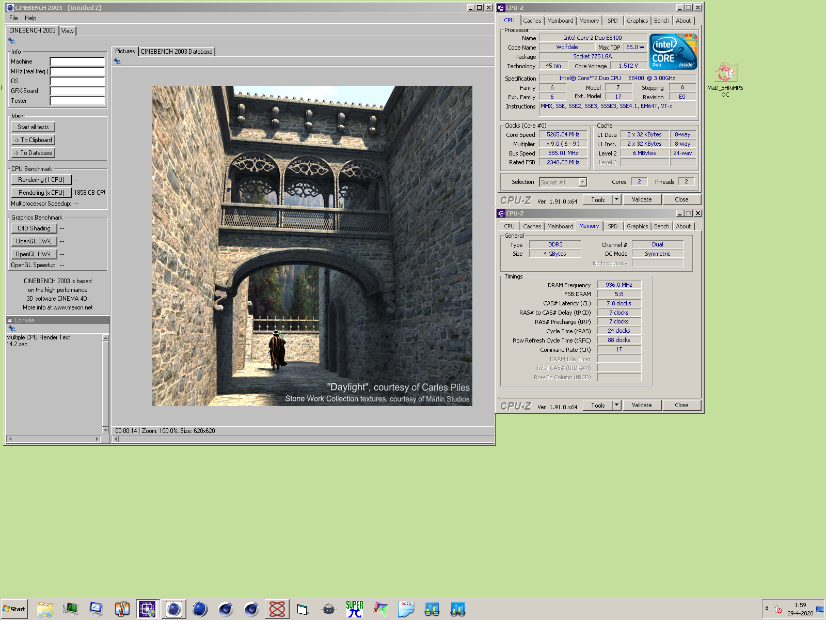Open Caches tab in upper CPU-Z window
Image resolution: width=826 pixels, height=620 pixels.
532,21
